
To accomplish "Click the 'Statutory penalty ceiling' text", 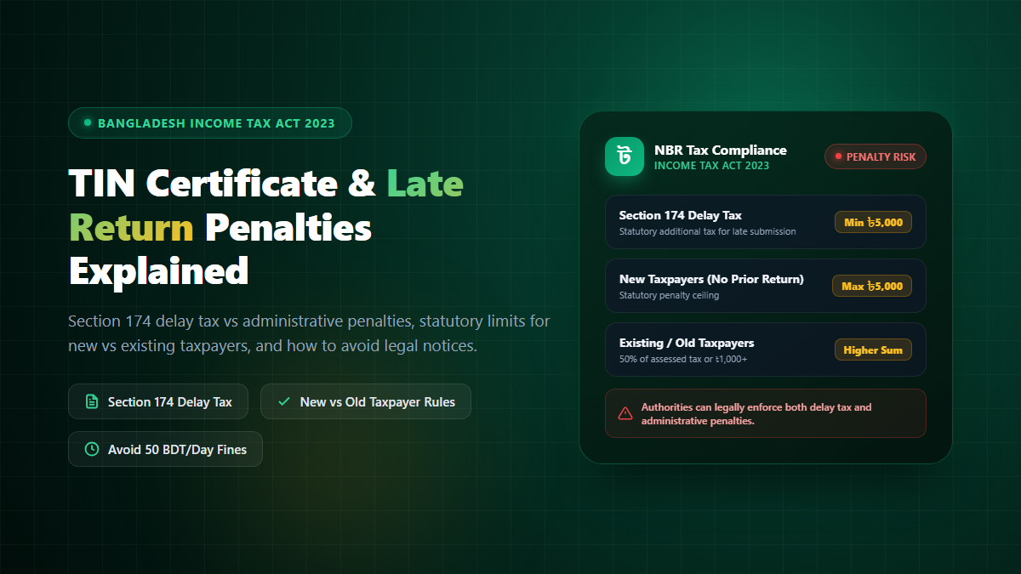I will 669,295.
